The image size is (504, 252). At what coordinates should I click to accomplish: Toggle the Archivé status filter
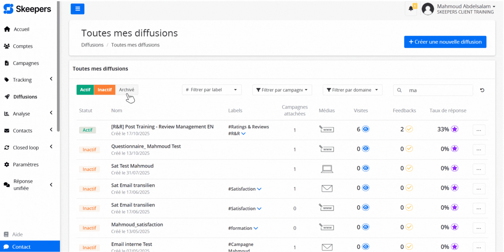[x=127, y=90]
